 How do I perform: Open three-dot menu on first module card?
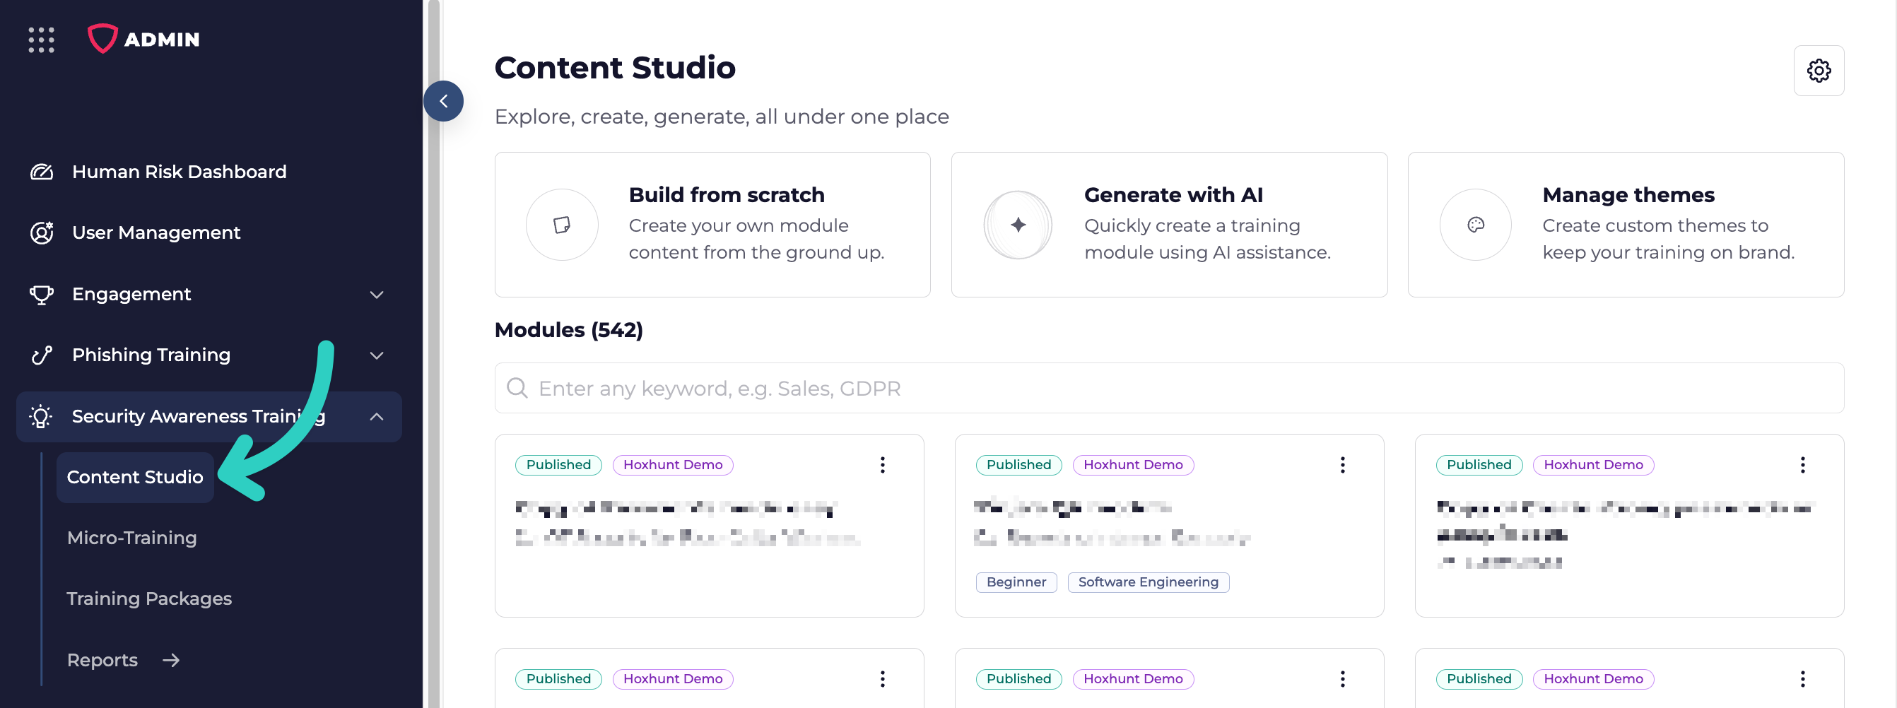(x=882, y=465)
